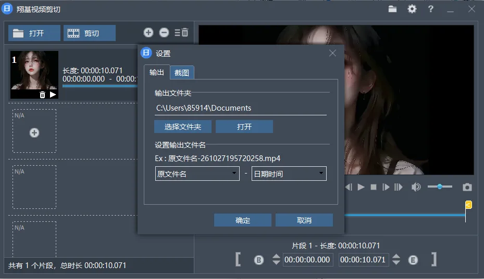Cancel settings with 取消 button
Screen dimensions: 484x279
(304, 220)
